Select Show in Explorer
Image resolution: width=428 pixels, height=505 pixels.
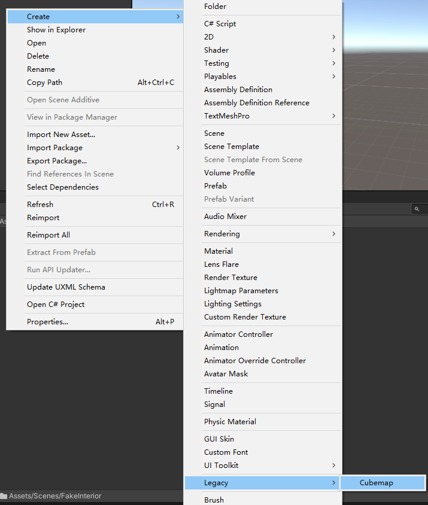(x=95, y=30)
